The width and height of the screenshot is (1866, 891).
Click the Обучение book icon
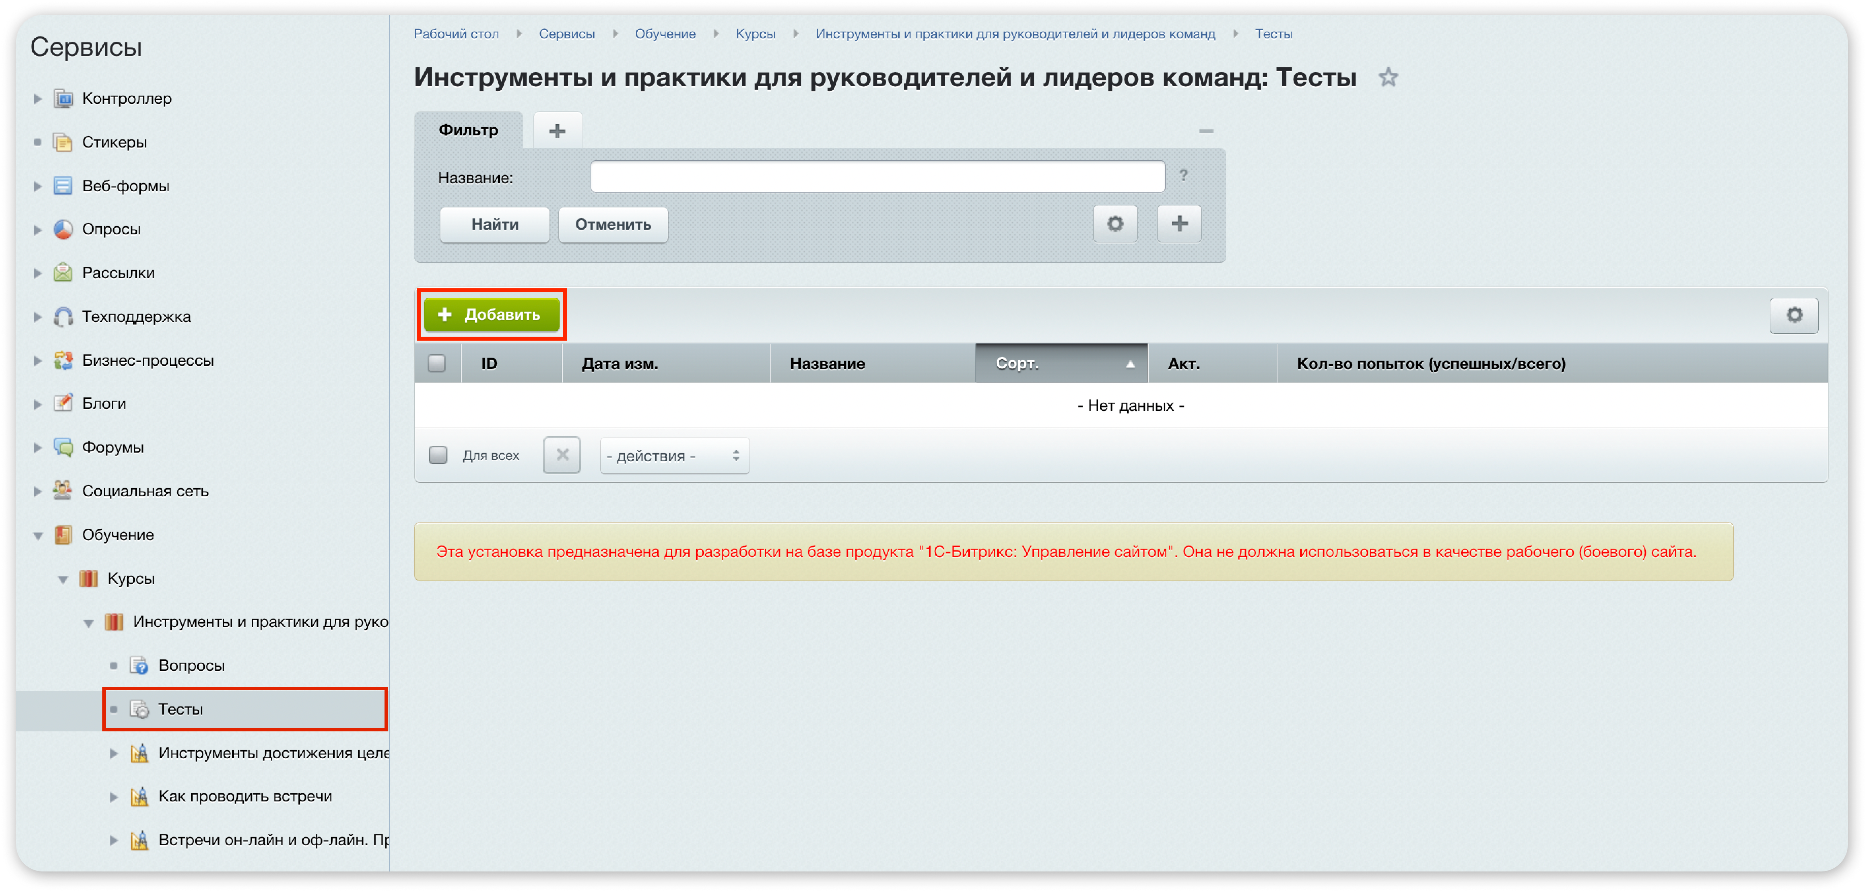pyautogui.click(x=63, y=535)
